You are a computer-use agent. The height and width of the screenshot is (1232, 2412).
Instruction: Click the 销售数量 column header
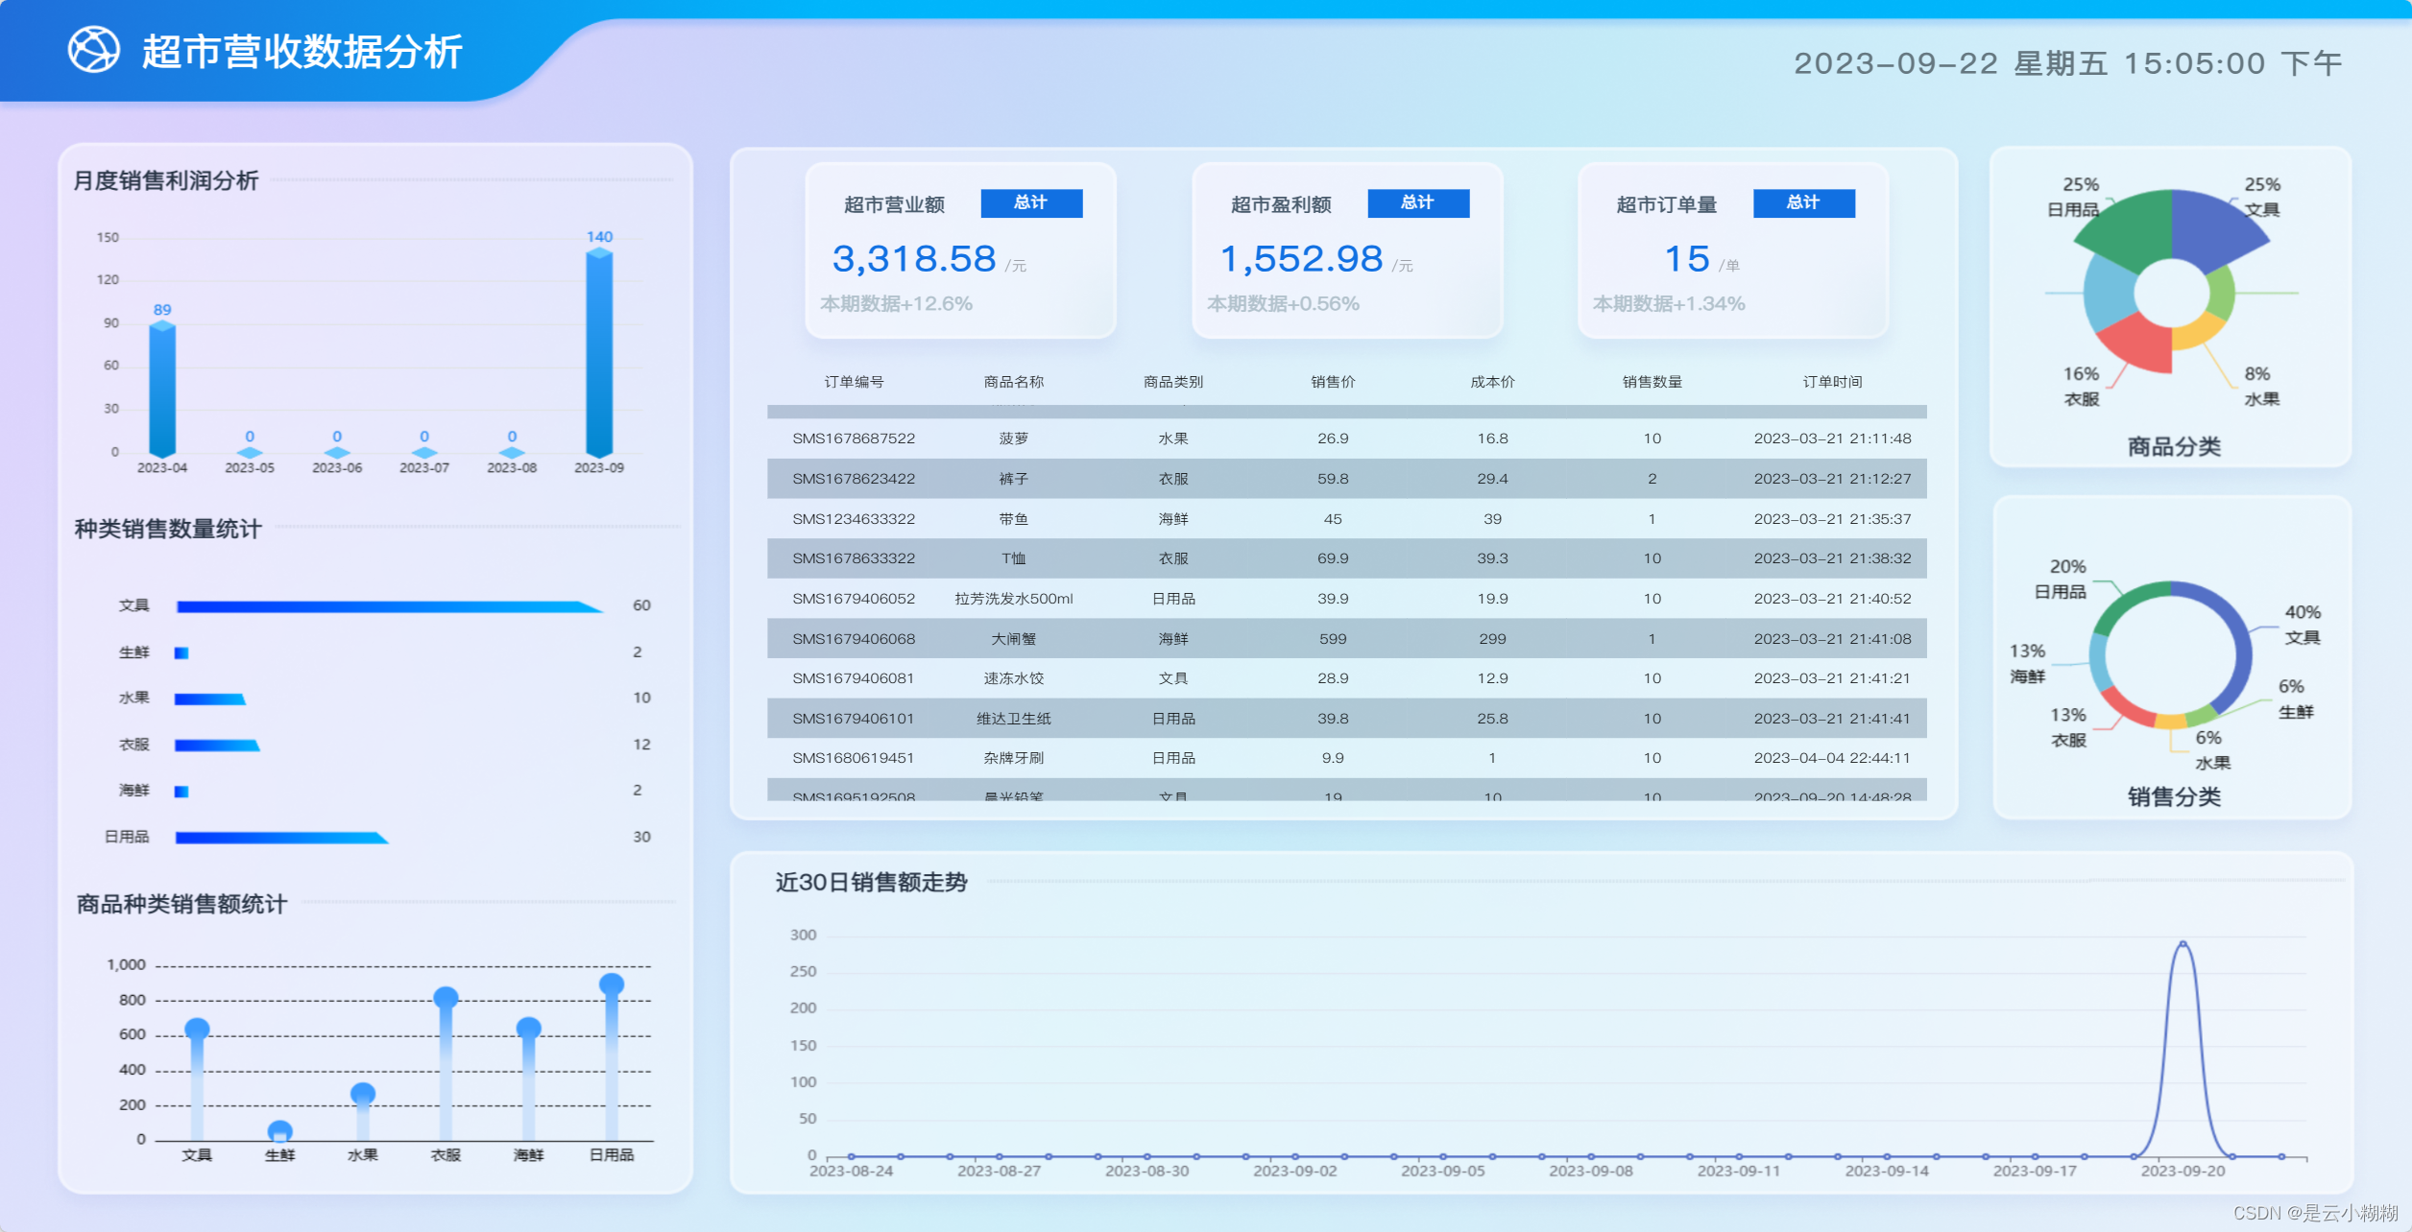coord(1652,382)
